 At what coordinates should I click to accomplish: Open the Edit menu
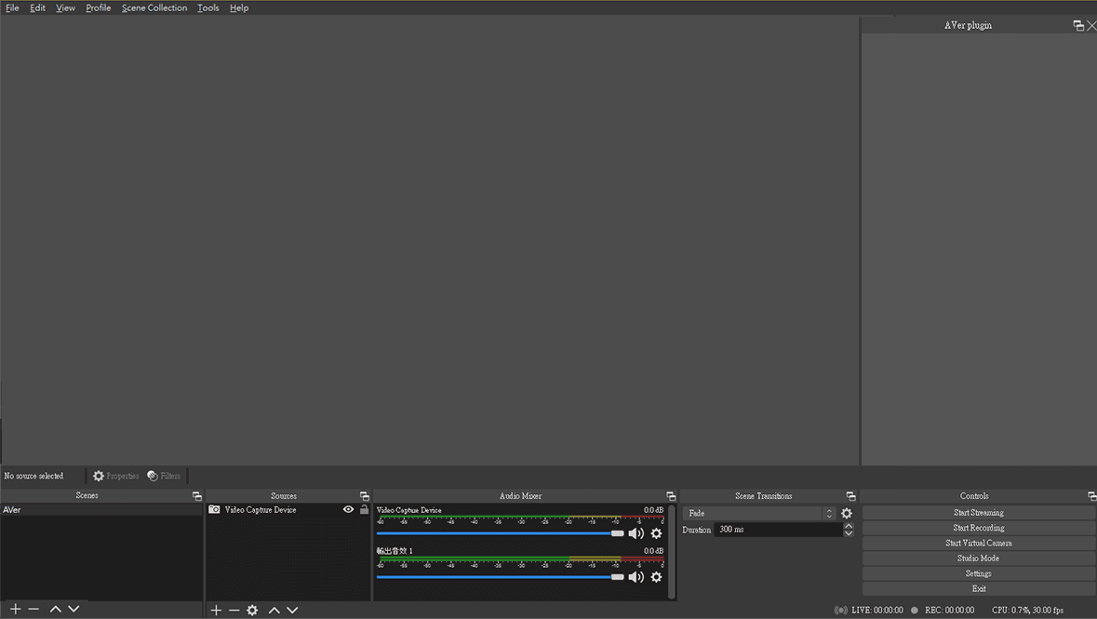37,7
